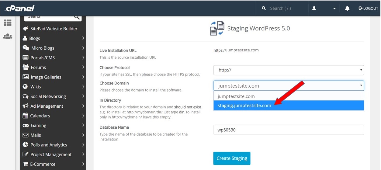This screenshot has width=381, height=170.
Task: Open SitePad Website Builder
Action: tap(54, 29)
